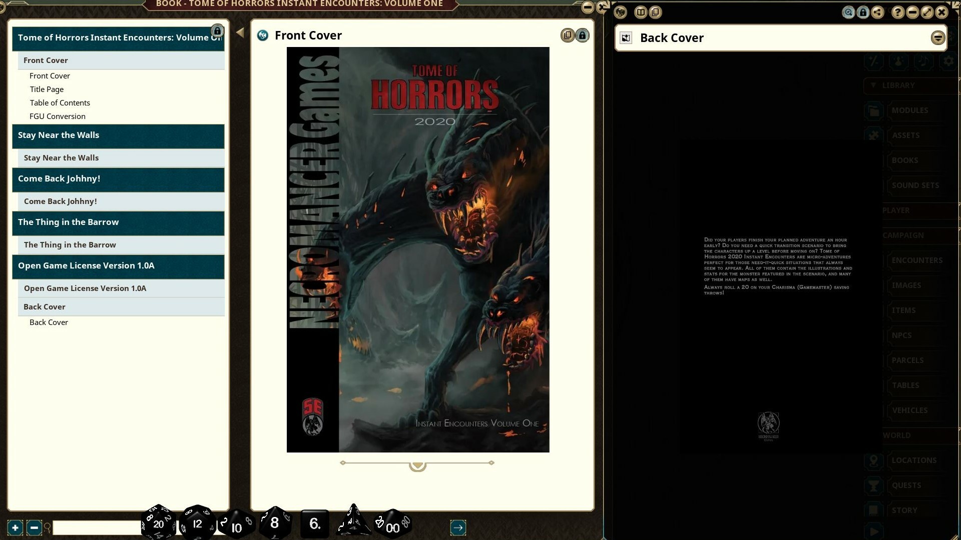The height and width of the screenshot is (540, 961).
Task: Roll the d20 die at the bottom
Action: [x=158, y=523]
